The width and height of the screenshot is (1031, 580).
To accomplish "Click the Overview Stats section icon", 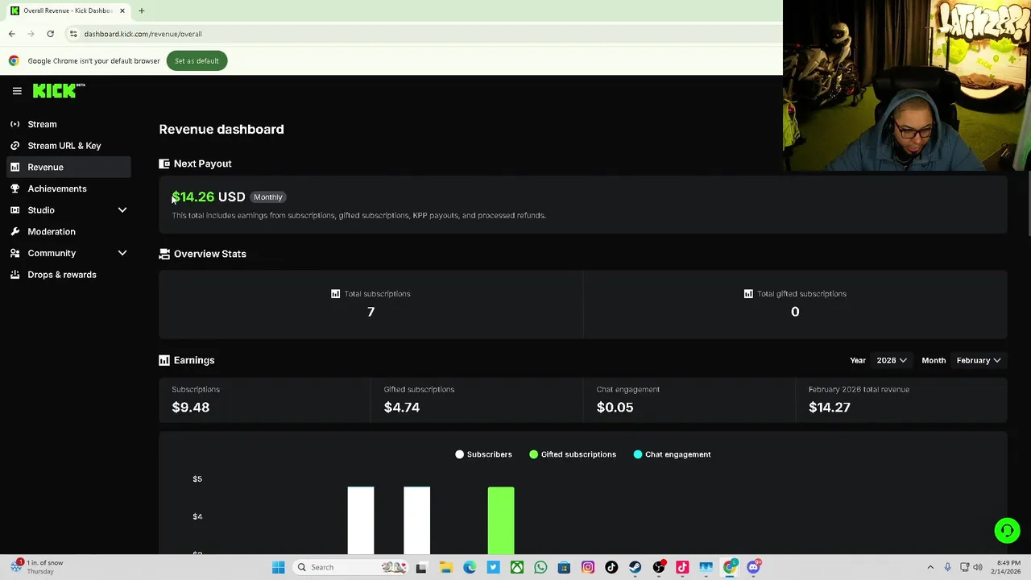I will coord(164,254).
